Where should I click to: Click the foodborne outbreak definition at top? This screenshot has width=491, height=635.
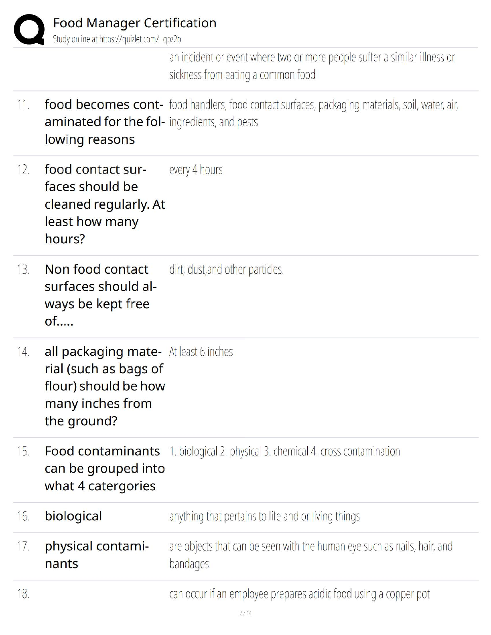(x=312, y=66)
